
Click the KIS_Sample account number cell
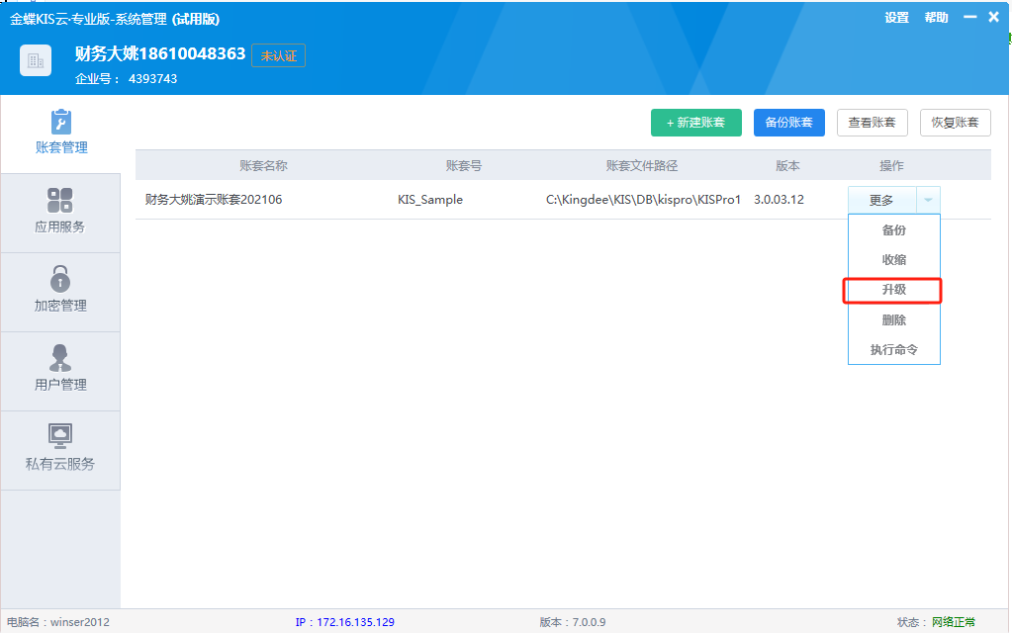(430, 200)
